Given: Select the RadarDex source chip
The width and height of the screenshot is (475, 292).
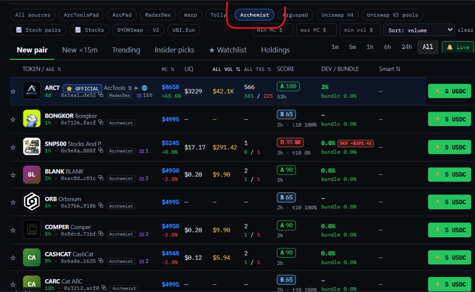Looking at the screenshot, I should [x=158, y=15].
